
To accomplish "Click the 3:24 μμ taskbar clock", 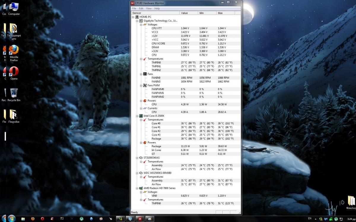I will pyautogui.click(x=351, y=219).
